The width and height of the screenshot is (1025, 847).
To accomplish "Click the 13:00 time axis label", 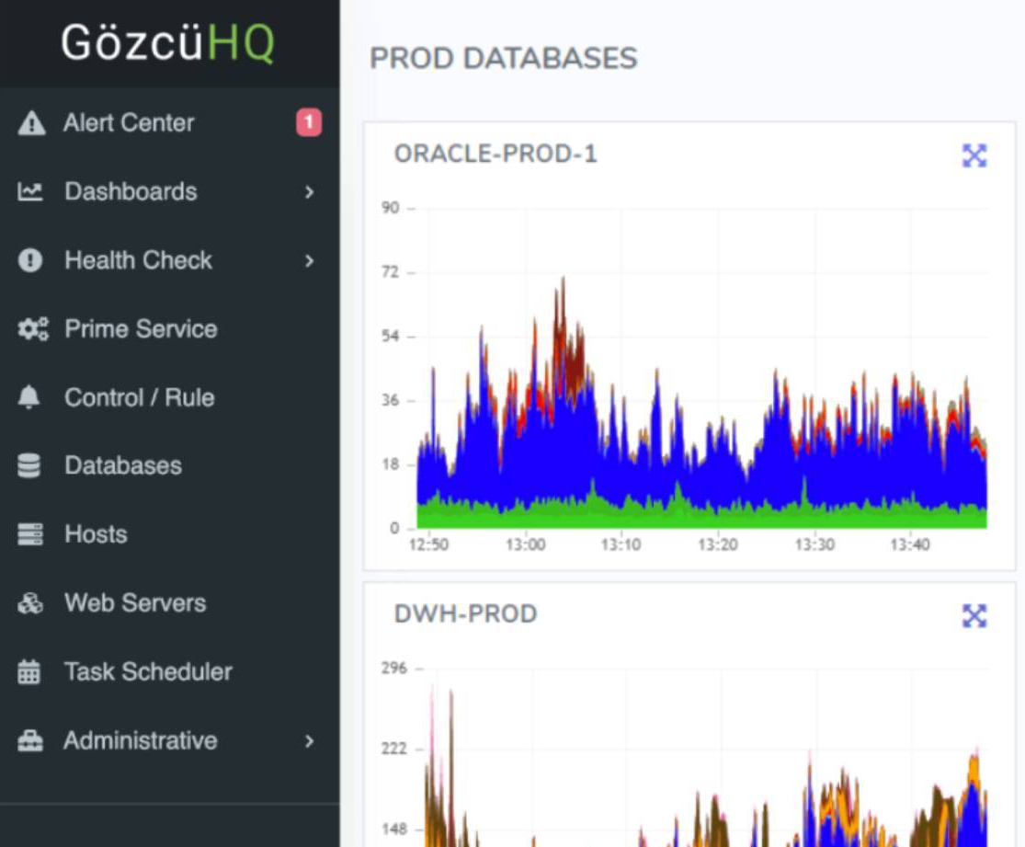I will point(526,544).
